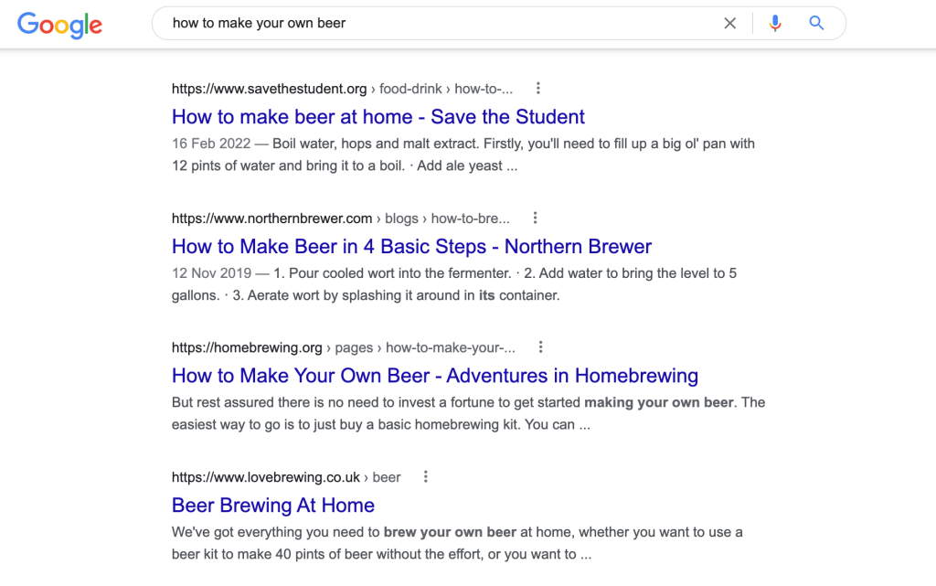Click the savethestudent.org URL breadcrumb
This screenshot has width=936, height=586.
[x=342, y=89]
